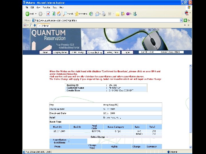Click the Research sparkle toolbar icon

click(123, 14)
